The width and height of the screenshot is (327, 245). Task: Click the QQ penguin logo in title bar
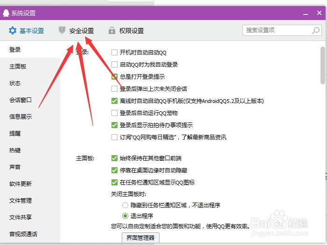click(x=6, y=13)
